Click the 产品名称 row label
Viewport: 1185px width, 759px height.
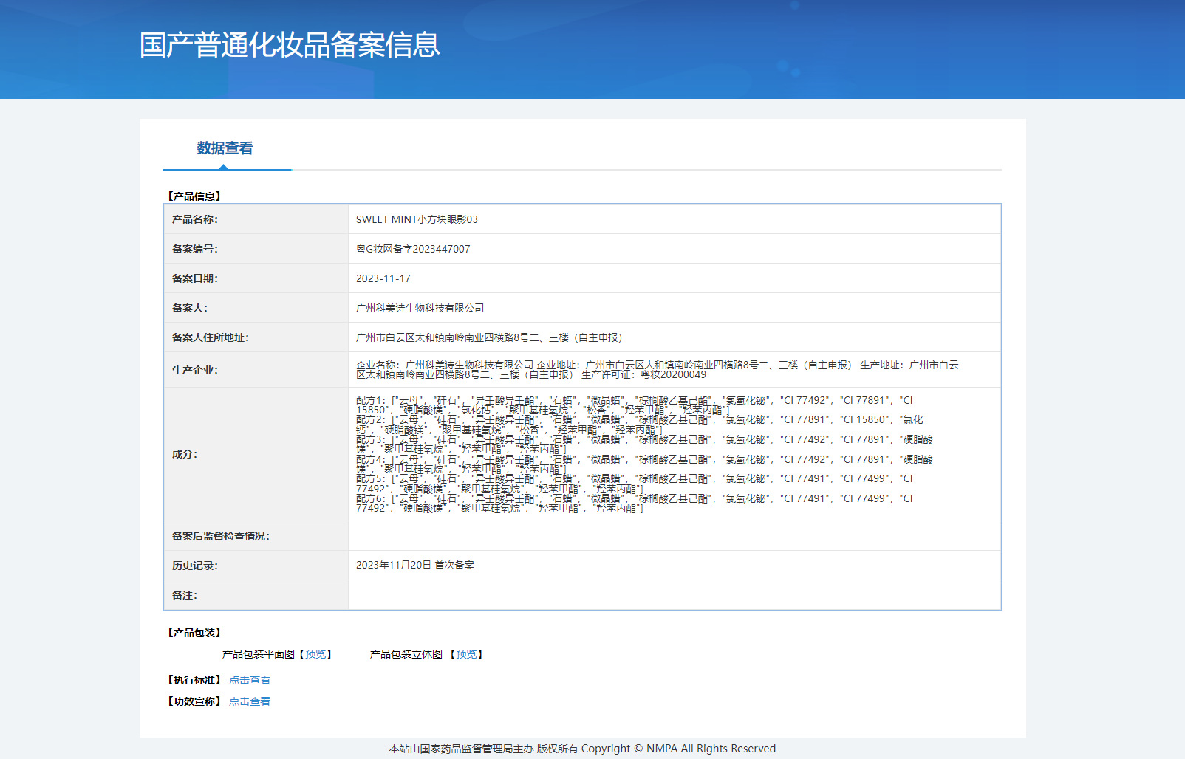(x=195, y=219)
